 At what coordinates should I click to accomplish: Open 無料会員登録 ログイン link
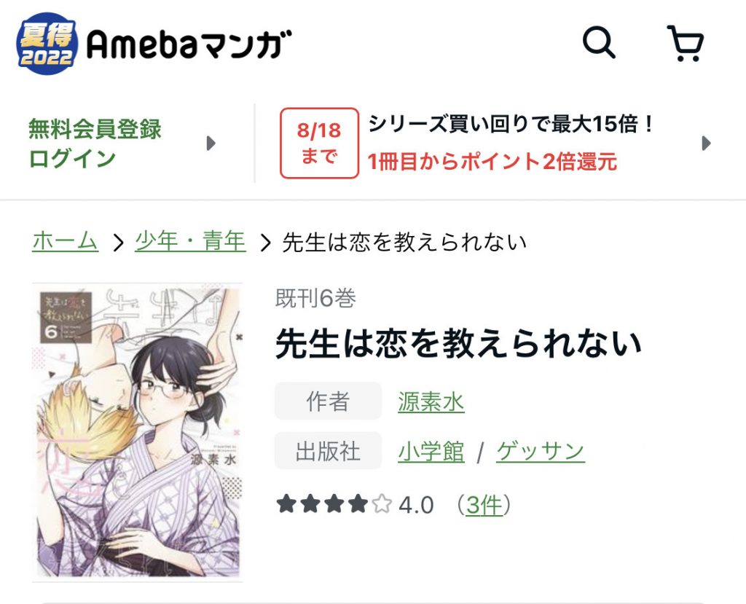[95, 144]
